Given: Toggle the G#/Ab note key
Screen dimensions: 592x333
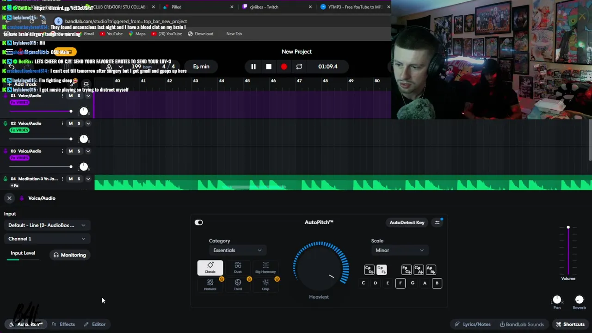Looking at the screenshot, I should pyautogui.click(x=419, y=270).
